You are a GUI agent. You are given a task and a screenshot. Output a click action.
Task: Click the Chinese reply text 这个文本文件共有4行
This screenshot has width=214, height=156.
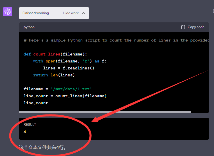pos(43,147)
